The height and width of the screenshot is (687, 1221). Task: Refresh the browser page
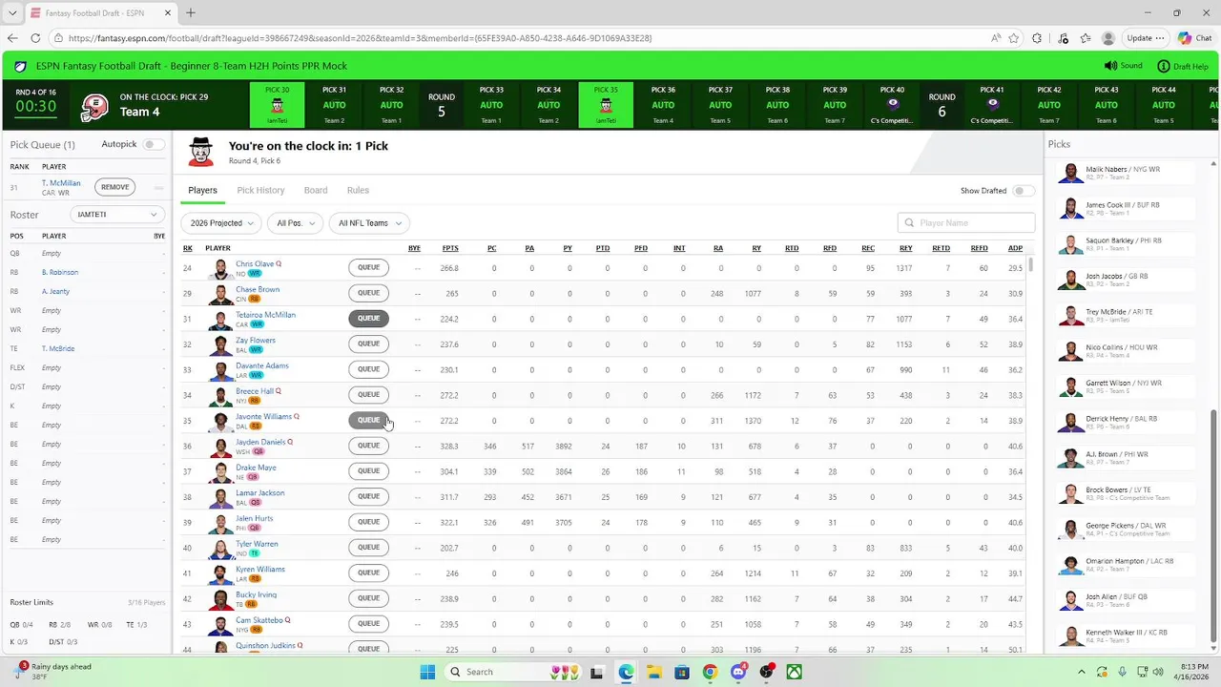[x=35, y=38]
